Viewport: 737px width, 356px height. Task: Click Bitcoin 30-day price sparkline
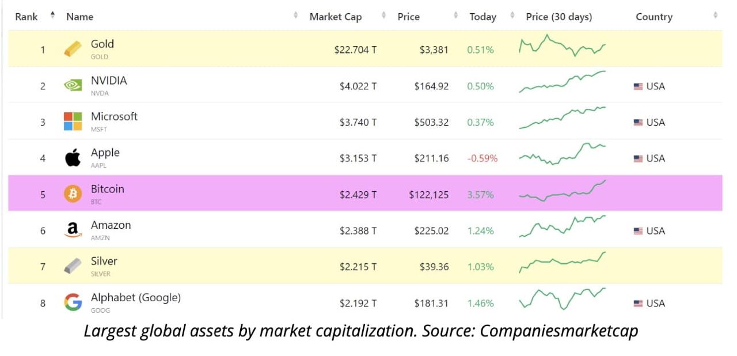click(562, 191)
